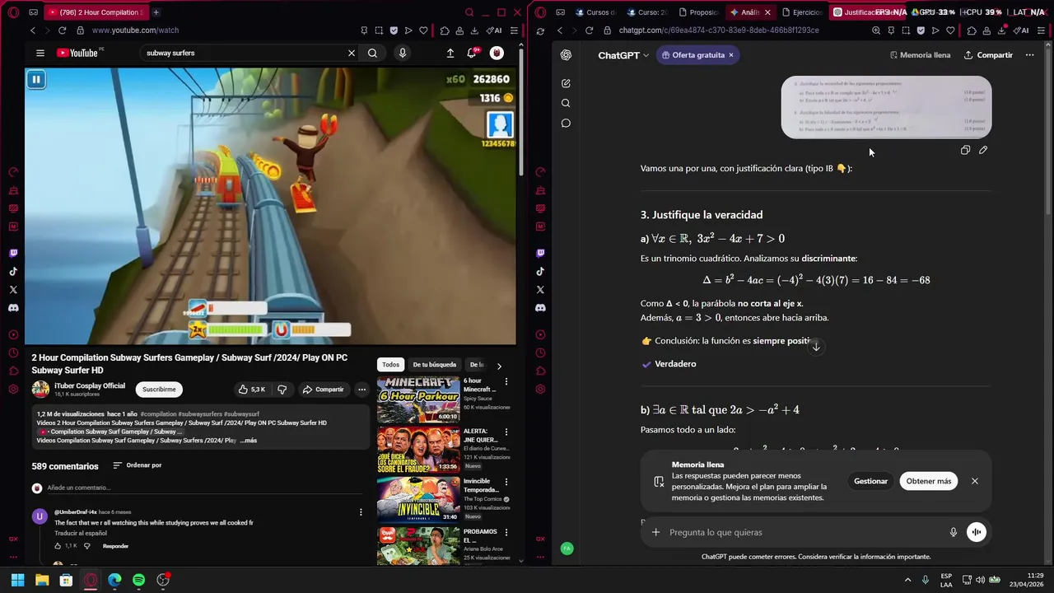The width and height of the screenshot is (1054, 593).
Task: Open ChatGPT logo sidebar toggle
Action: tap(566, 55)
